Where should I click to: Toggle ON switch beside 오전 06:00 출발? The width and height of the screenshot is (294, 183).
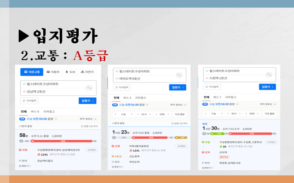[x=205, y=104]
